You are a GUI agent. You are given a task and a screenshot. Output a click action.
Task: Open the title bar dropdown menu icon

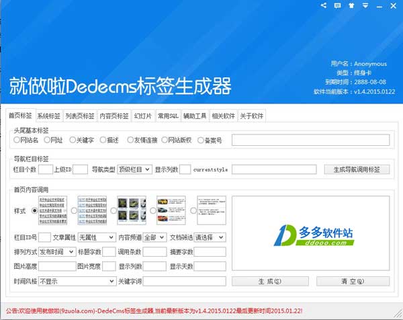point(365,5)
